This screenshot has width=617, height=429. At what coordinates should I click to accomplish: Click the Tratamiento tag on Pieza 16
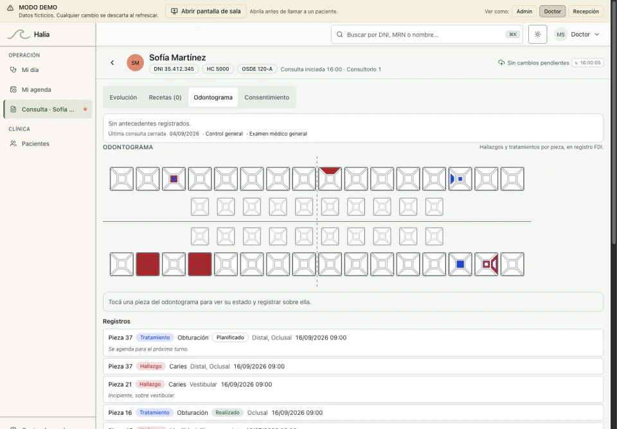point(154,412)
